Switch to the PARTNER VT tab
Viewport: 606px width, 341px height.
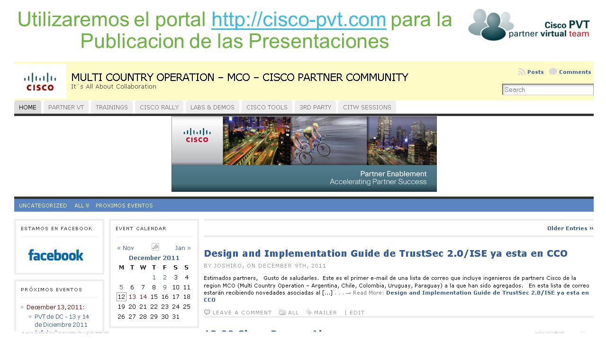tap(66, 108)
